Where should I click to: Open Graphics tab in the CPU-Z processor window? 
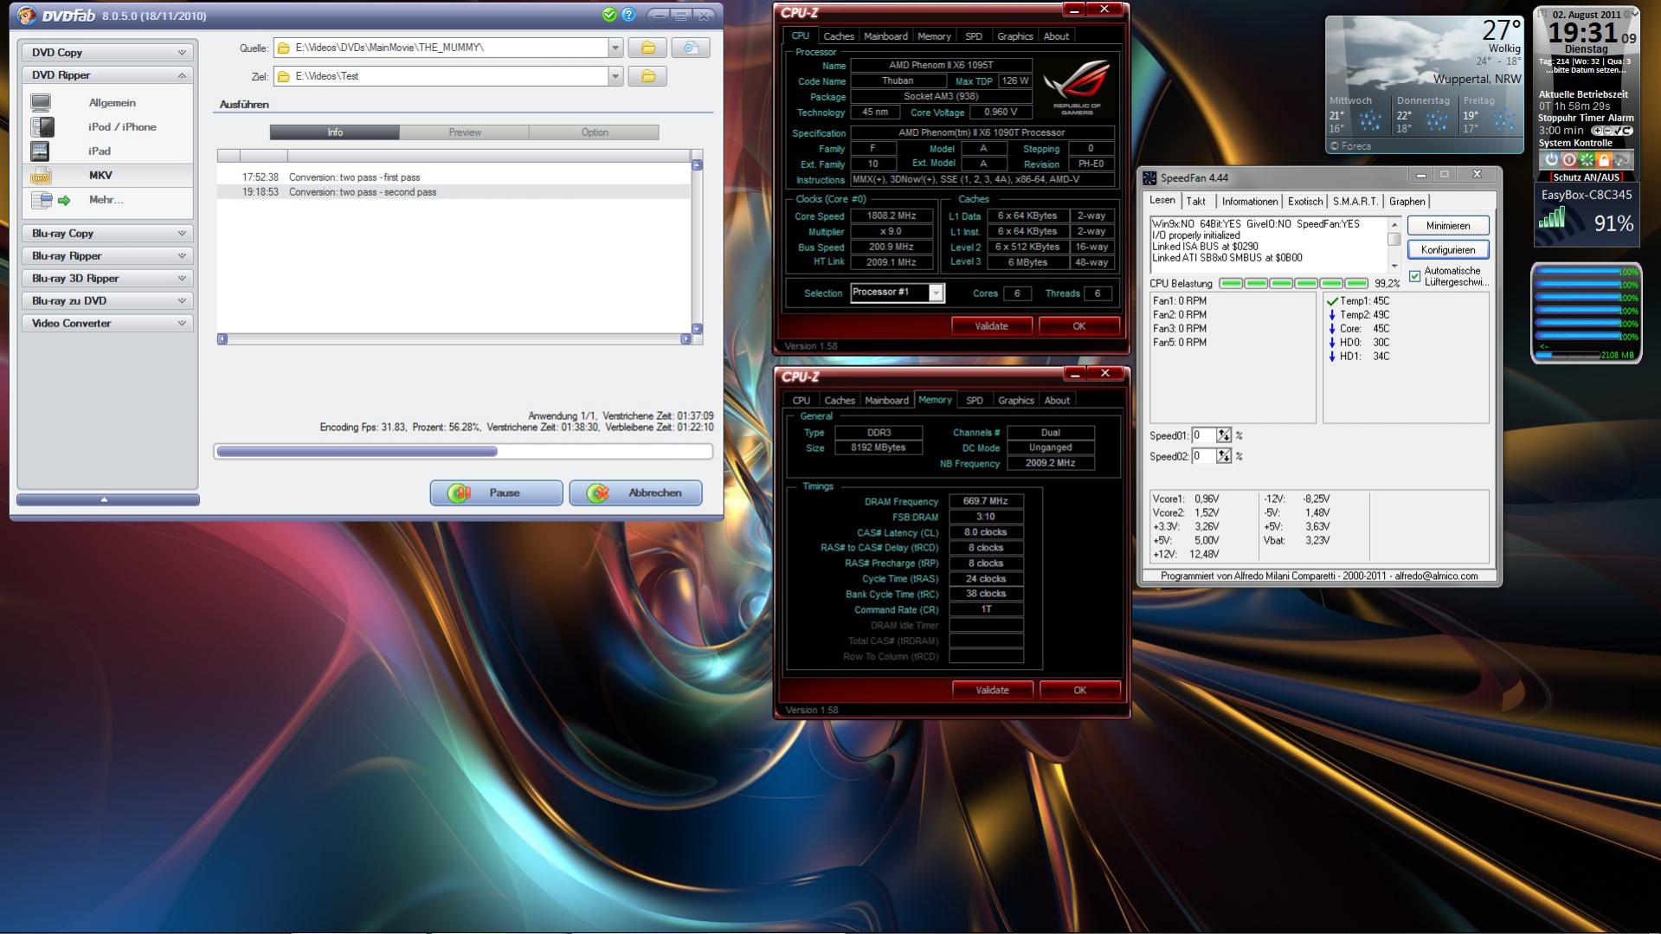1014,36
